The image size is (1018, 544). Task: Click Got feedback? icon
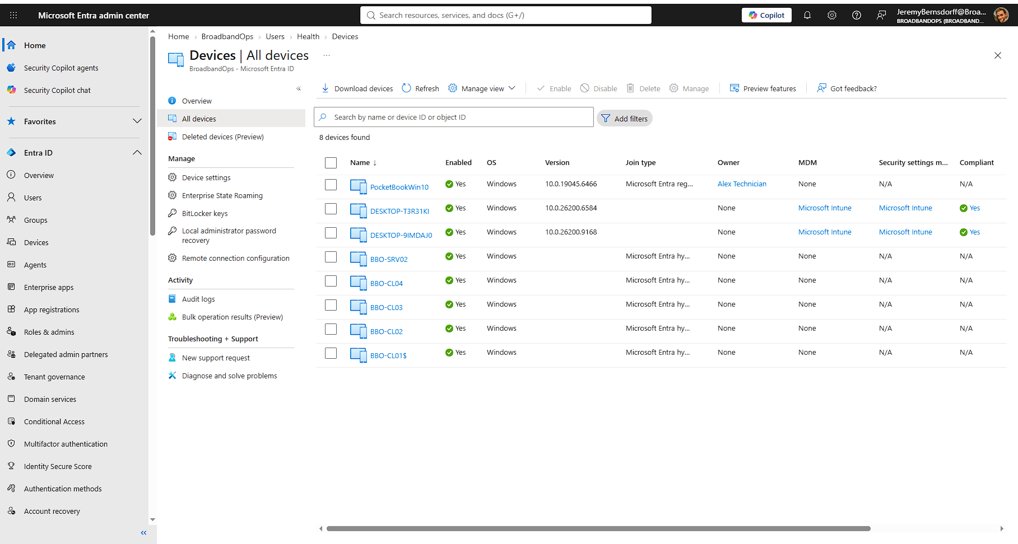[821, 88]
